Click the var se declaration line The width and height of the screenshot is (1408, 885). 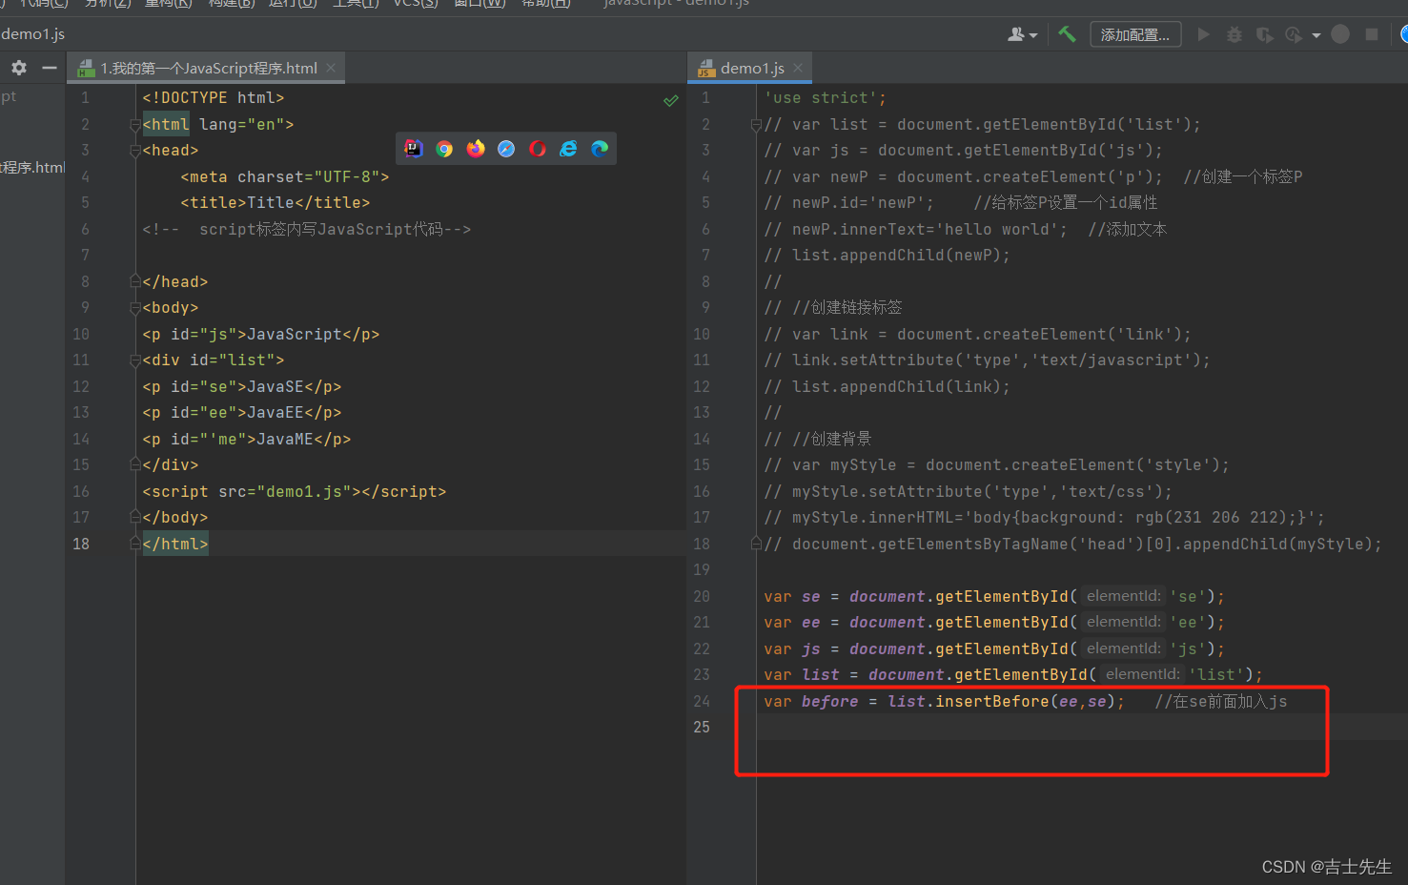pyautogui.click(x=994, y=596)
